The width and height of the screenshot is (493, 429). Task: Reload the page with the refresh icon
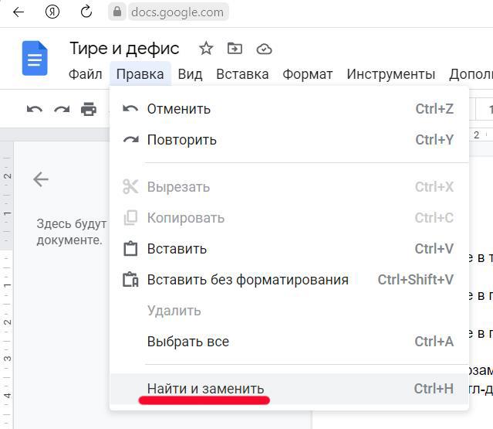pos(86,12)
